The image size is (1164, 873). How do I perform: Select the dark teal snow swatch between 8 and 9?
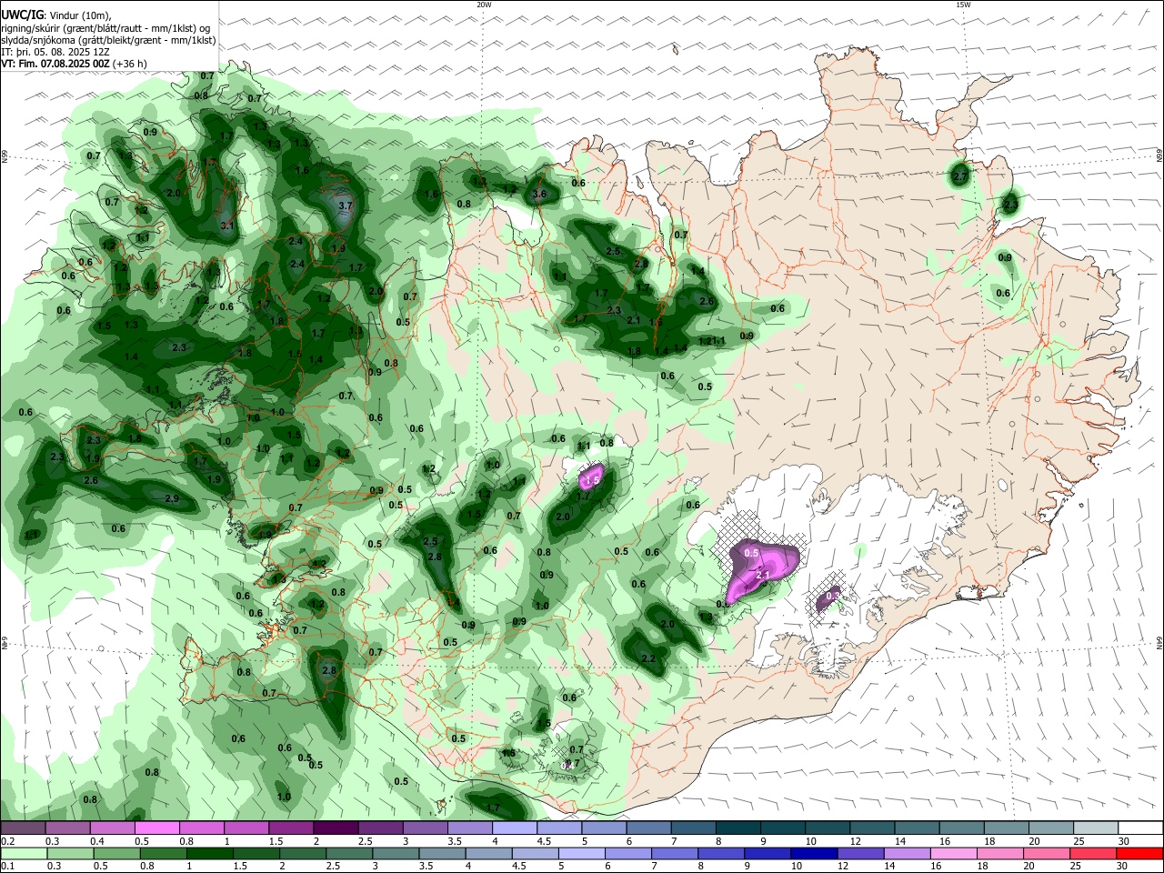[738, 828]
